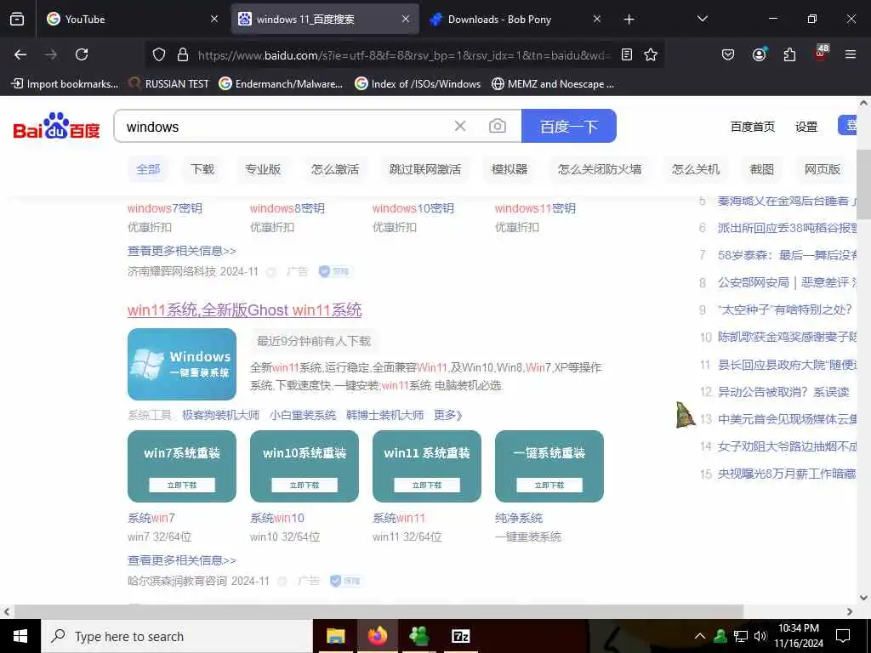Open the 设置 settings link
The image size is (871, 653).
pyautogui.click(x=806, y=127)
